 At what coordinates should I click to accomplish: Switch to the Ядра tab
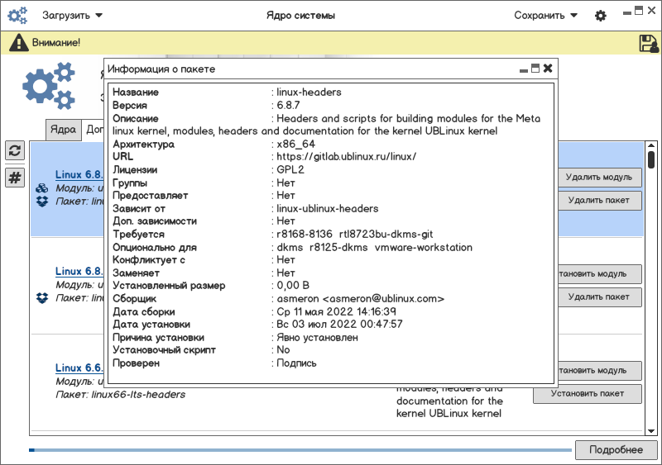pos(64,129)
